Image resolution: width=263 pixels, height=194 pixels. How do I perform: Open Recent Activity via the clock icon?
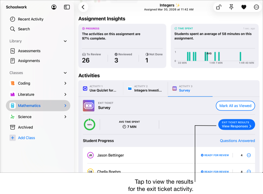(x=13, y=19)
